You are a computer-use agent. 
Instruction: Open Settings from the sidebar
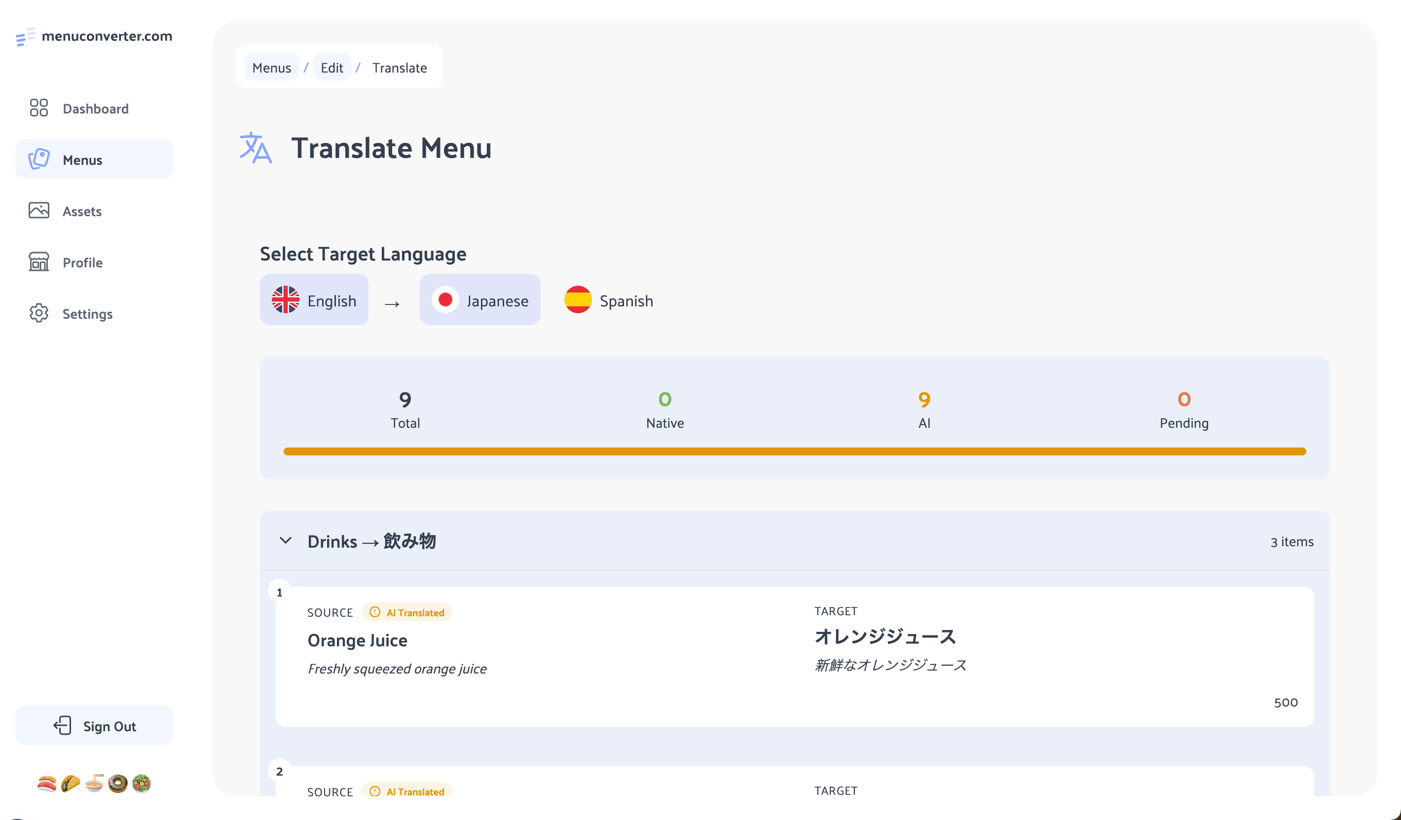click(87, 314)
